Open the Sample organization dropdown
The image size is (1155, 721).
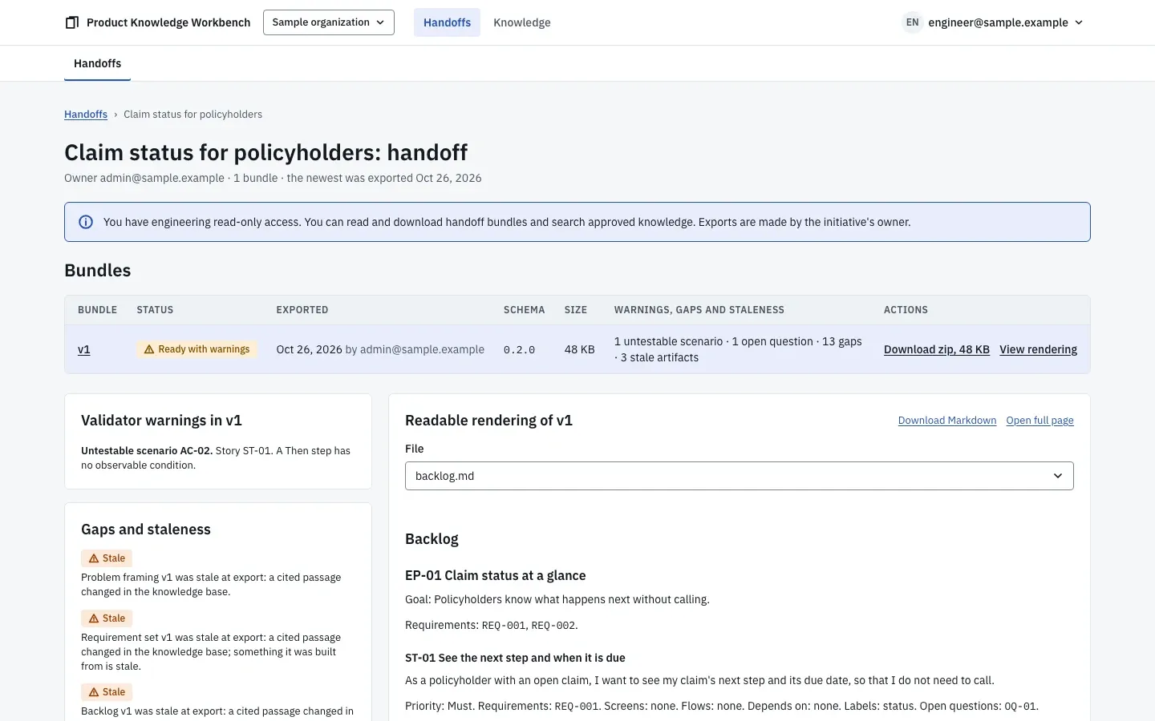[329, 22]
